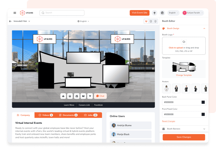Image resolution: width=216 pixels, height=151 pixels.
Task: Click the Search input field
Action: click(62, 13)
